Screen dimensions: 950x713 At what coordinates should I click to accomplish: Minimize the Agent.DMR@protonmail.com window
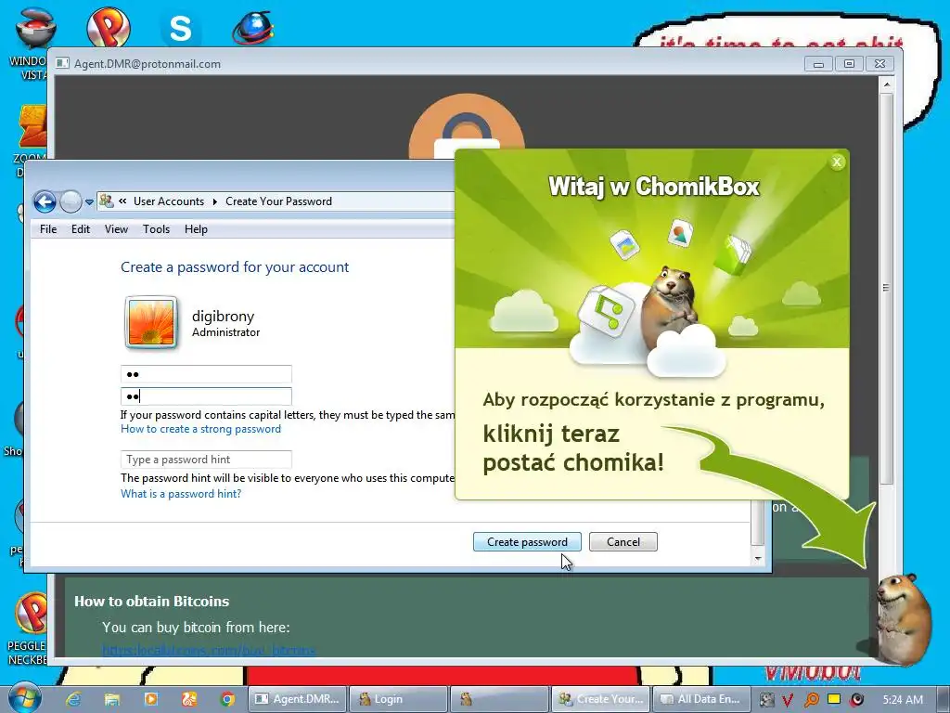click(818, 64)
